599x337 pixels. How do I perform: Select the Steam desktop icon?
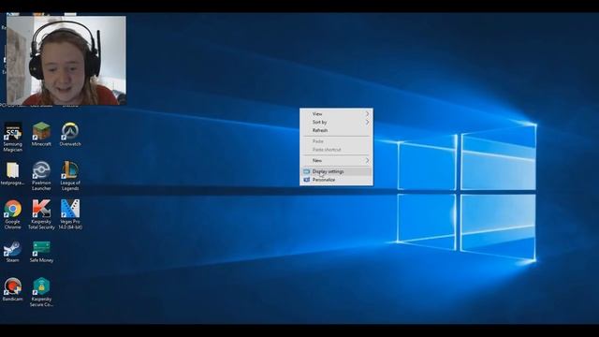coord(12,252)
